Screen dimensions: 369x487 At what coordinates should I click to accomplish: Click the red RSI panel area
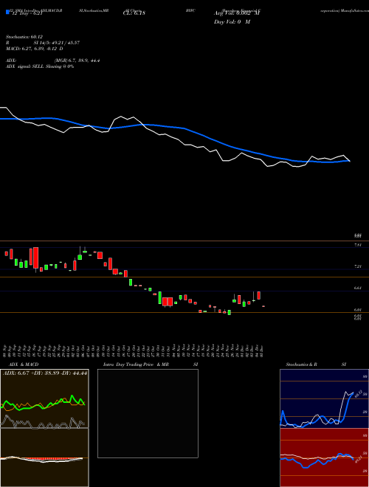(x=324, y=457)
